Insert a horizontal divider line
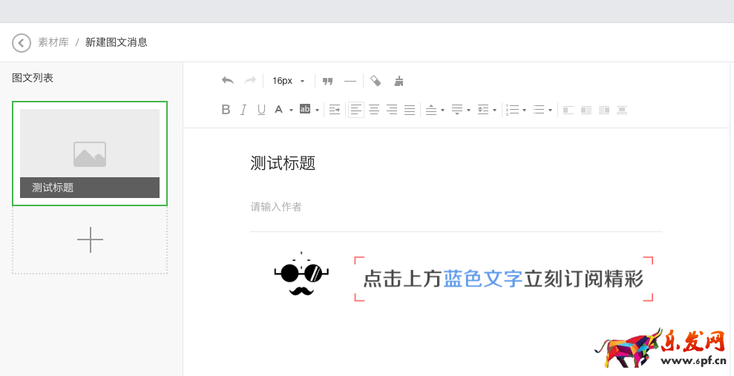 coord(350,81)
